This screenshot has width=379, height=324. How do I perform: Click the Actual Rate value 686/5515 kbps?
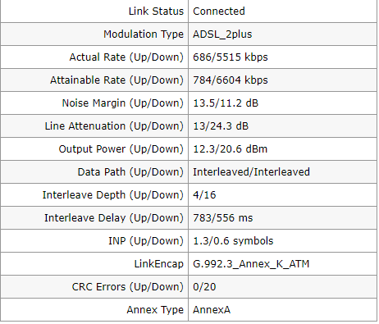tap(231, 57)
